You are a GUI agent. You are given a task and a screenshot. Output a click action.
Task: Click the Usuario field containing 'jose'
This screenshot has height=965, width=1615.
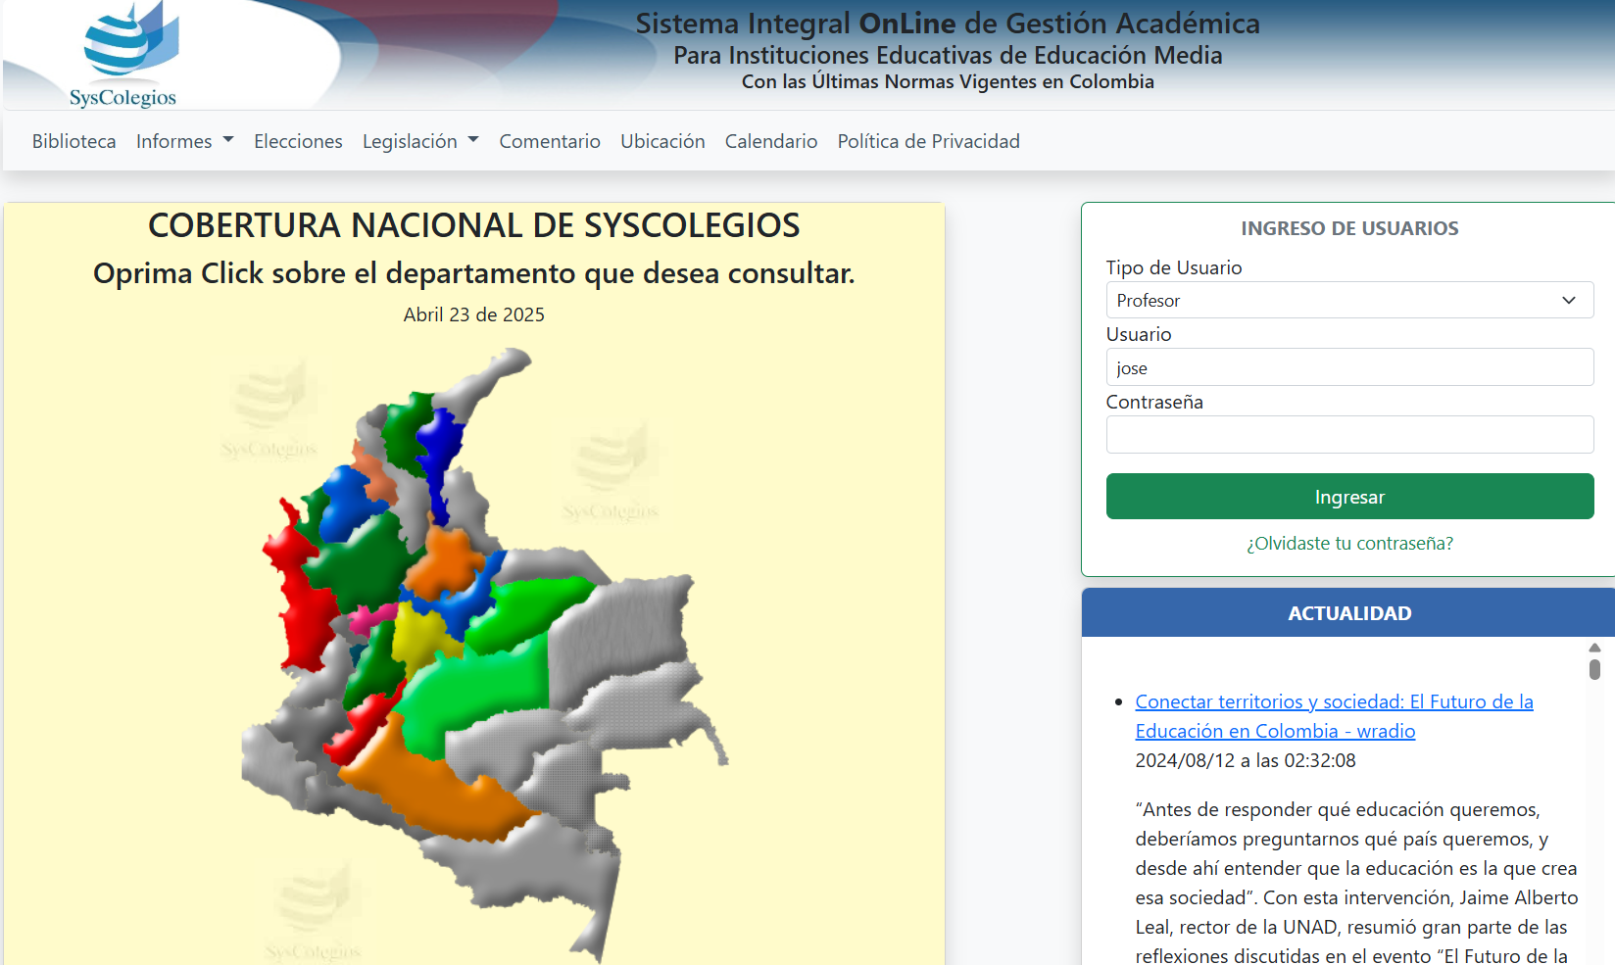pyautogui.click(x=1349, y=366)
